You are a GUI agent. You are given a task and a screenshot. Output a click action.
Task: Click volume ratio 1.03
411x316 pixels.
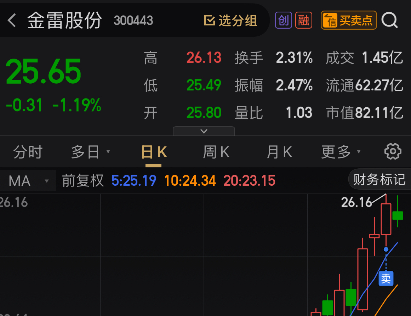299,113
